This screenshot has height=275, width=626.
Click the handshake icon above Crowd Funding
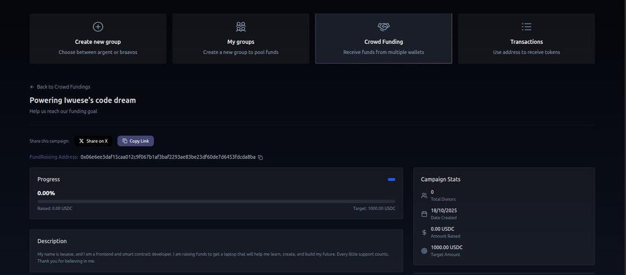(x=383, y=26)
